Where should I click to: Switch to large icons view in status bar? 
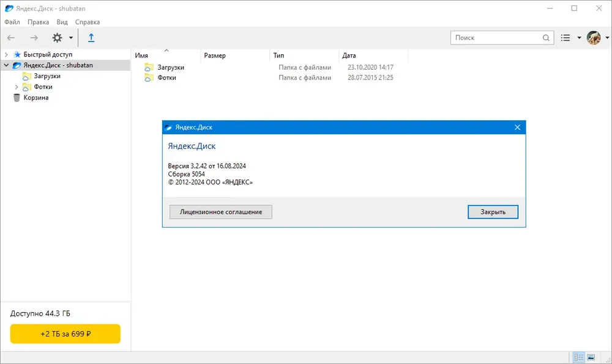click(x=591, y=357)
